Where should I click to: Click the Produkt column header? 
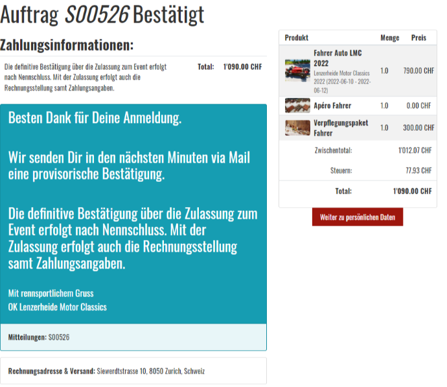point(297,38)
